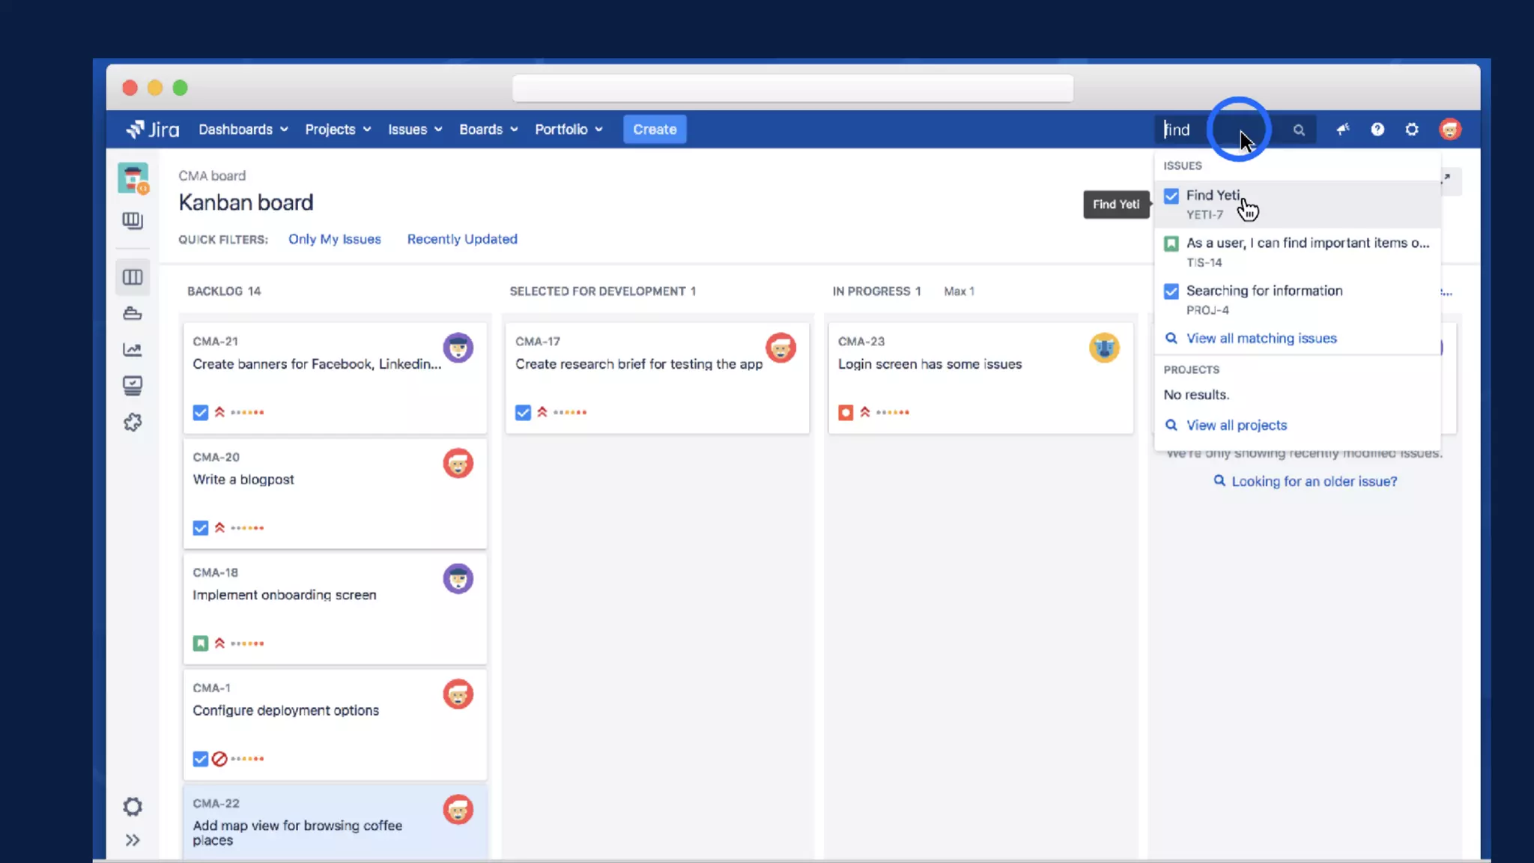Click the Add-ons puzzle icon in sidebar
The image size is (1534, 863).
(133, 423)
